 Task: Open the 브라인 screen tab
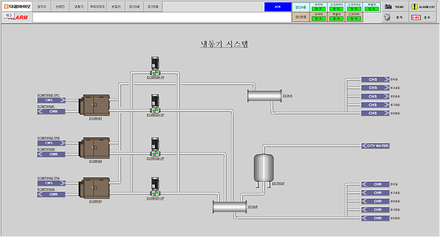[x=60, y=7]
